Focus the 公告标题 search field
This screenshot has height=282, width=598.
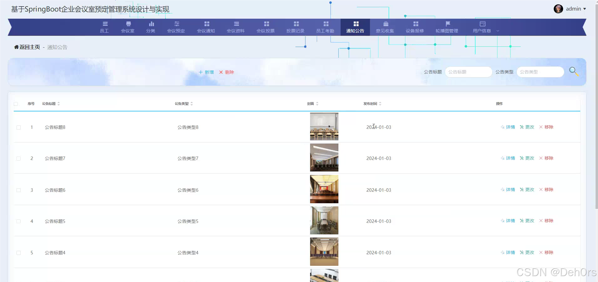coord(468,72)
